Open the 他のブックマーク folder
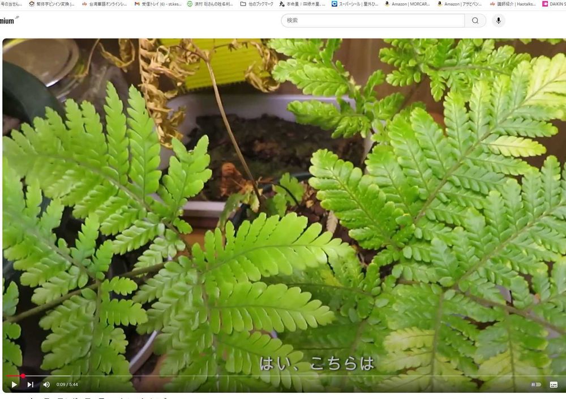566x399 pixels. point(256,4)
